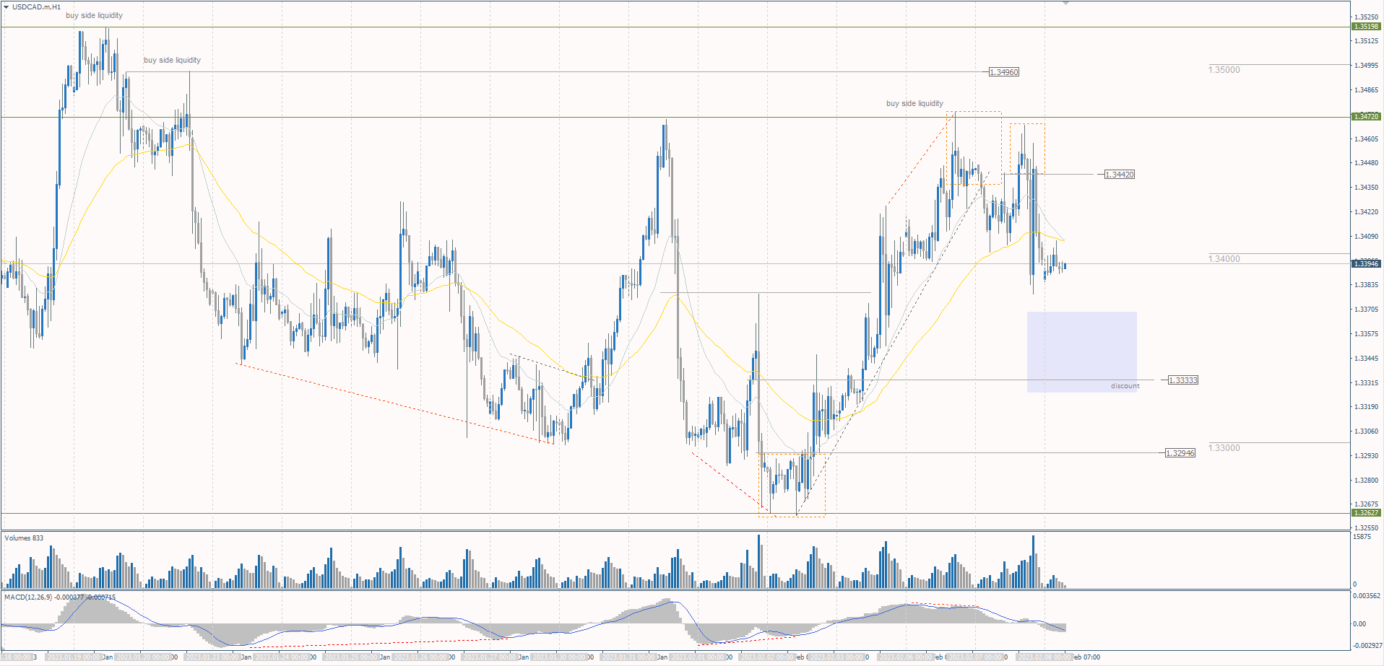This screenshot has width=1384, height=666.
Task: Open the dropdown arrow beside USDCAD.m,H1
Action: pos(7,6)
